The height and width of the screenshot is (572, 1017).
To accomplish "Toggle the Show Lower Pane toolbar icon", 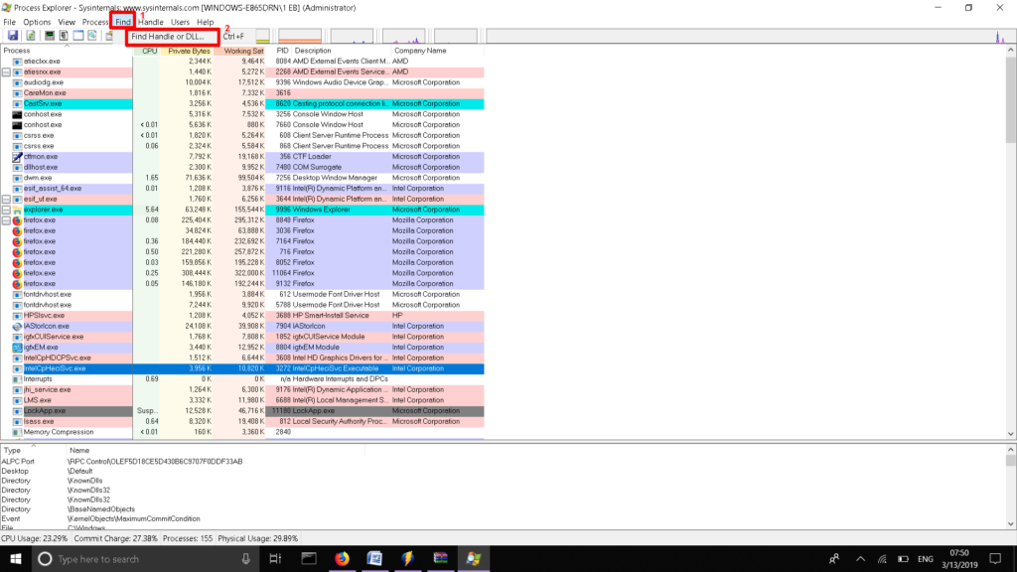I will 78,36.
